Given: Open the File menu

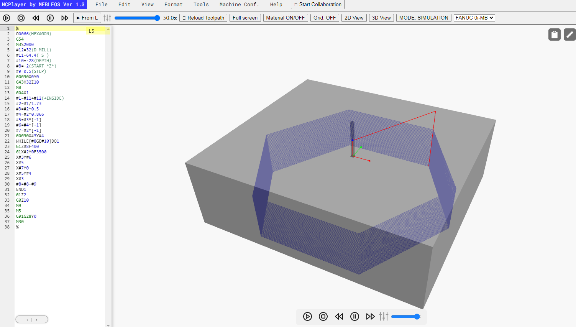Looking at the screenshot, I should coord(102,5).
